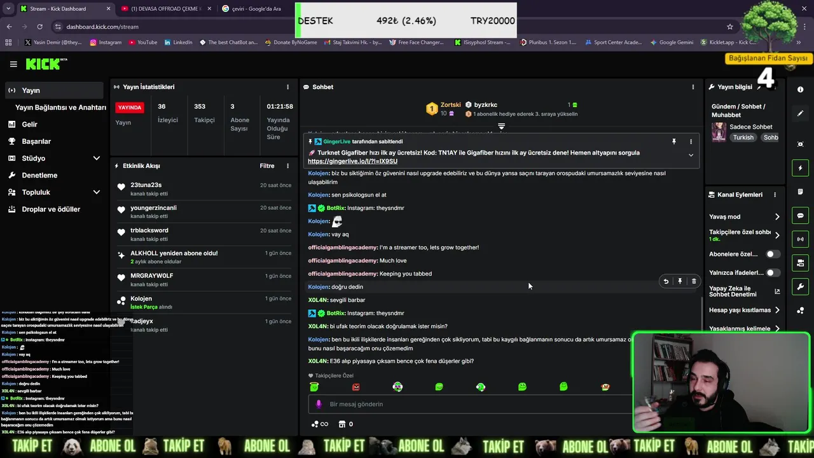Open Hesap yaşı kısıtlaması settings arrow
Image resolution: width=814 pixels, height=458 pixels.
(x=776, y=310)
